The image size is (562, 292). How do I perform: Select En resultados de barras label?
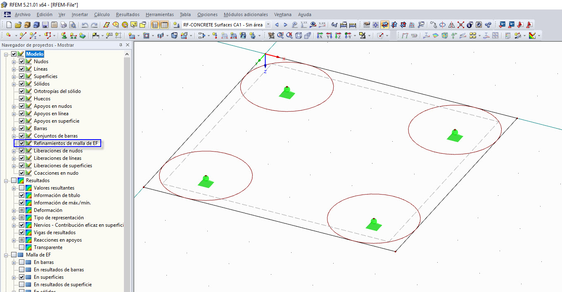[x=59, y=270]
